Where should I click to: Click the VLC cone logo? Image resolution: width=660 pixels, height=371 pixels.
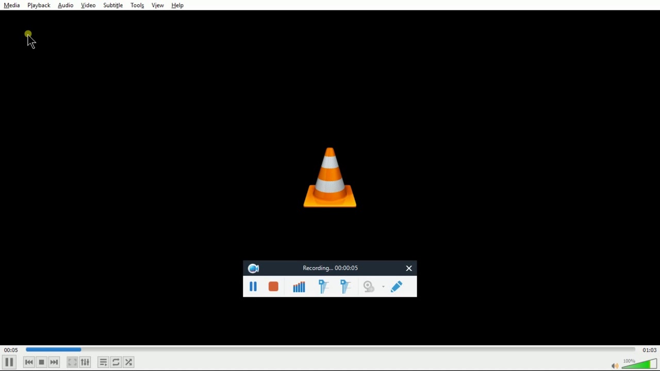[x=330, y=178]
